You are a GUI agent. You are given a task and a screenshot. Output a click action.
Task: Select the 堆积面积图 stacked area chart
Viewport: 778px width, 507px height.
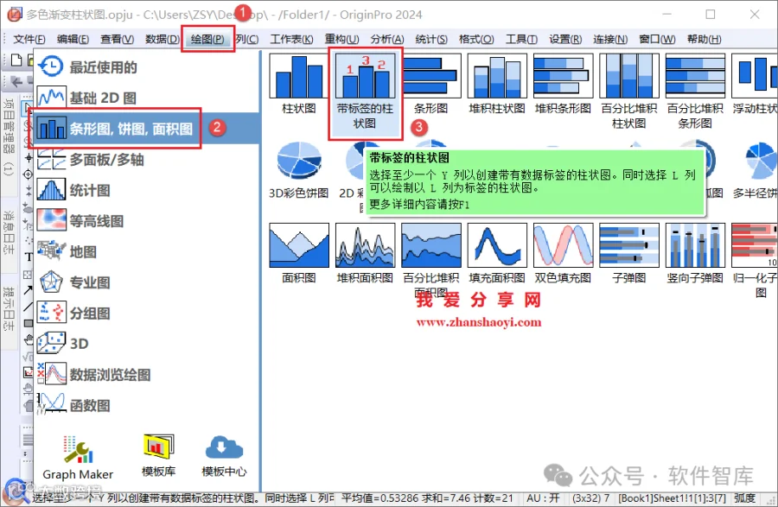point(365,253)
